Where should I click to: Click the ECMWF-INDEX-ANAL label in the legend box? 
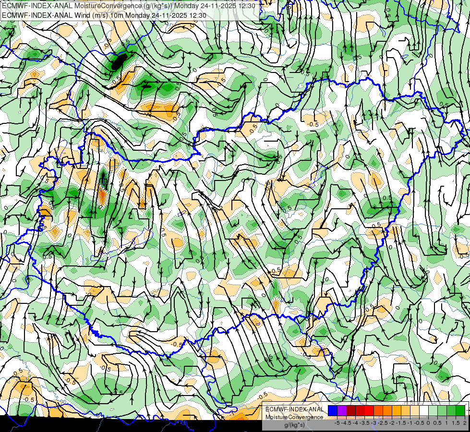tap(294, 409)
